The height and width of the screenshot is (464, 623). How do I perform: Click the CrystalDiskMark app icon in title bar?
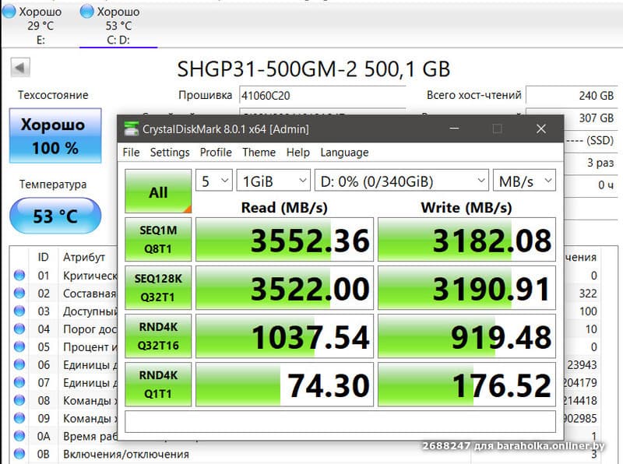131,128
